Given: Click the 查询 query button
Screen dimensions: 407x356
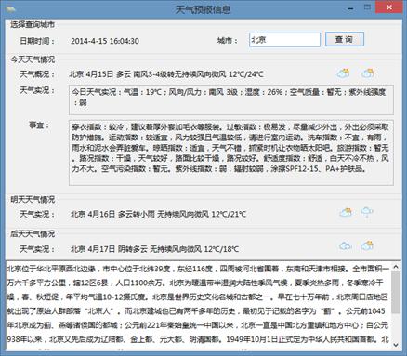Looking at the screenshot, I should (x=344, y=40).
